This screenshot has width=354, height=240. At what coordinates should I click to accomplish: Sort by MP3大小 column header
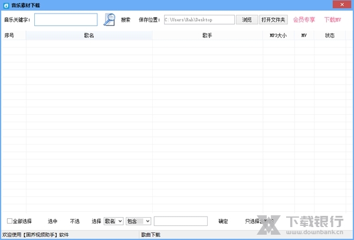pos(278,35)
